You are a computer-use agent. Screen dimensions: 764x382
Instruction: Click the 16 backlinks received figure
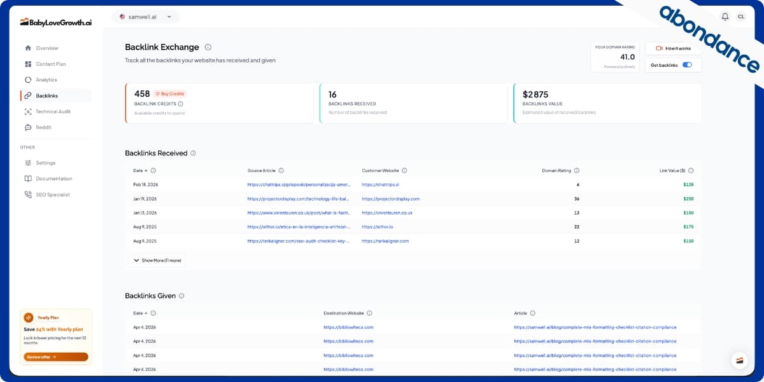coord(334,94)
